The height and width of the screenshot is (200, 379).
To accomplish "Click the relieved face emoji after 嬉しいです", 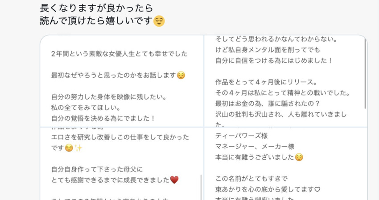I will click(x=159, y=21).
